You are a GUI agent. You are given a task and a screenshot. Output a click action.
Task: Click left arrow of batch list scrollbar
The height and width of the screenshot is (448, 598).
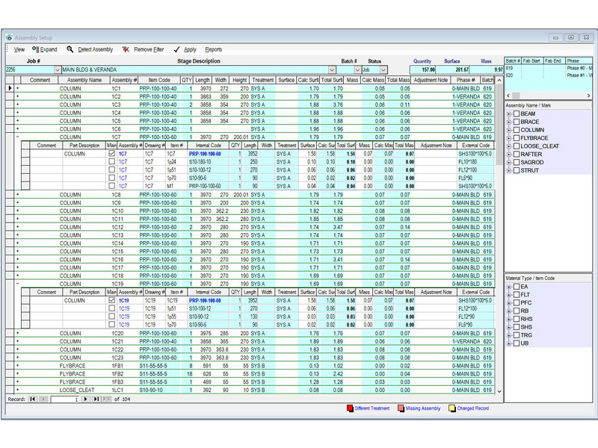(x=508, y=96)
